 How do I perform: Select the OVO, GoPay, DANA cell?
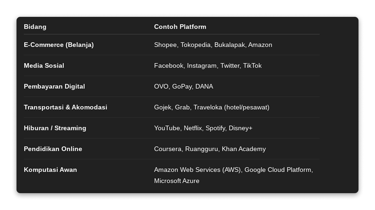tap(183, 86)
